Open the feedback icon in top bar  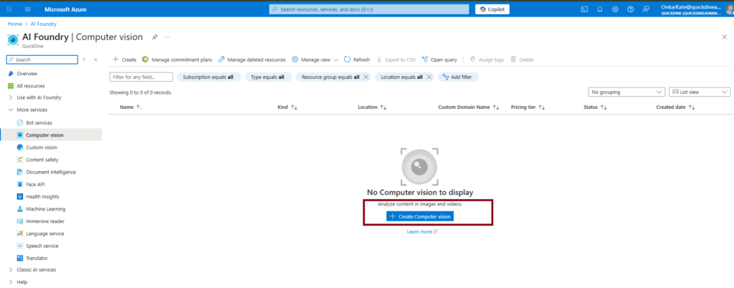coord(646,9)
